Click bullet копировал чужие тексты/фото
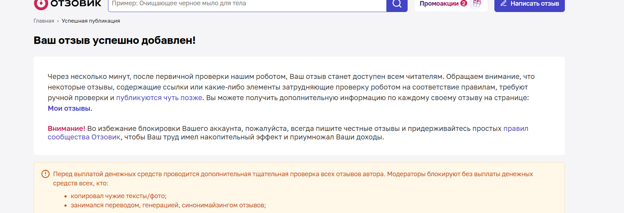The width and height of the screenshot is (624, 213). tap(119, 196)
